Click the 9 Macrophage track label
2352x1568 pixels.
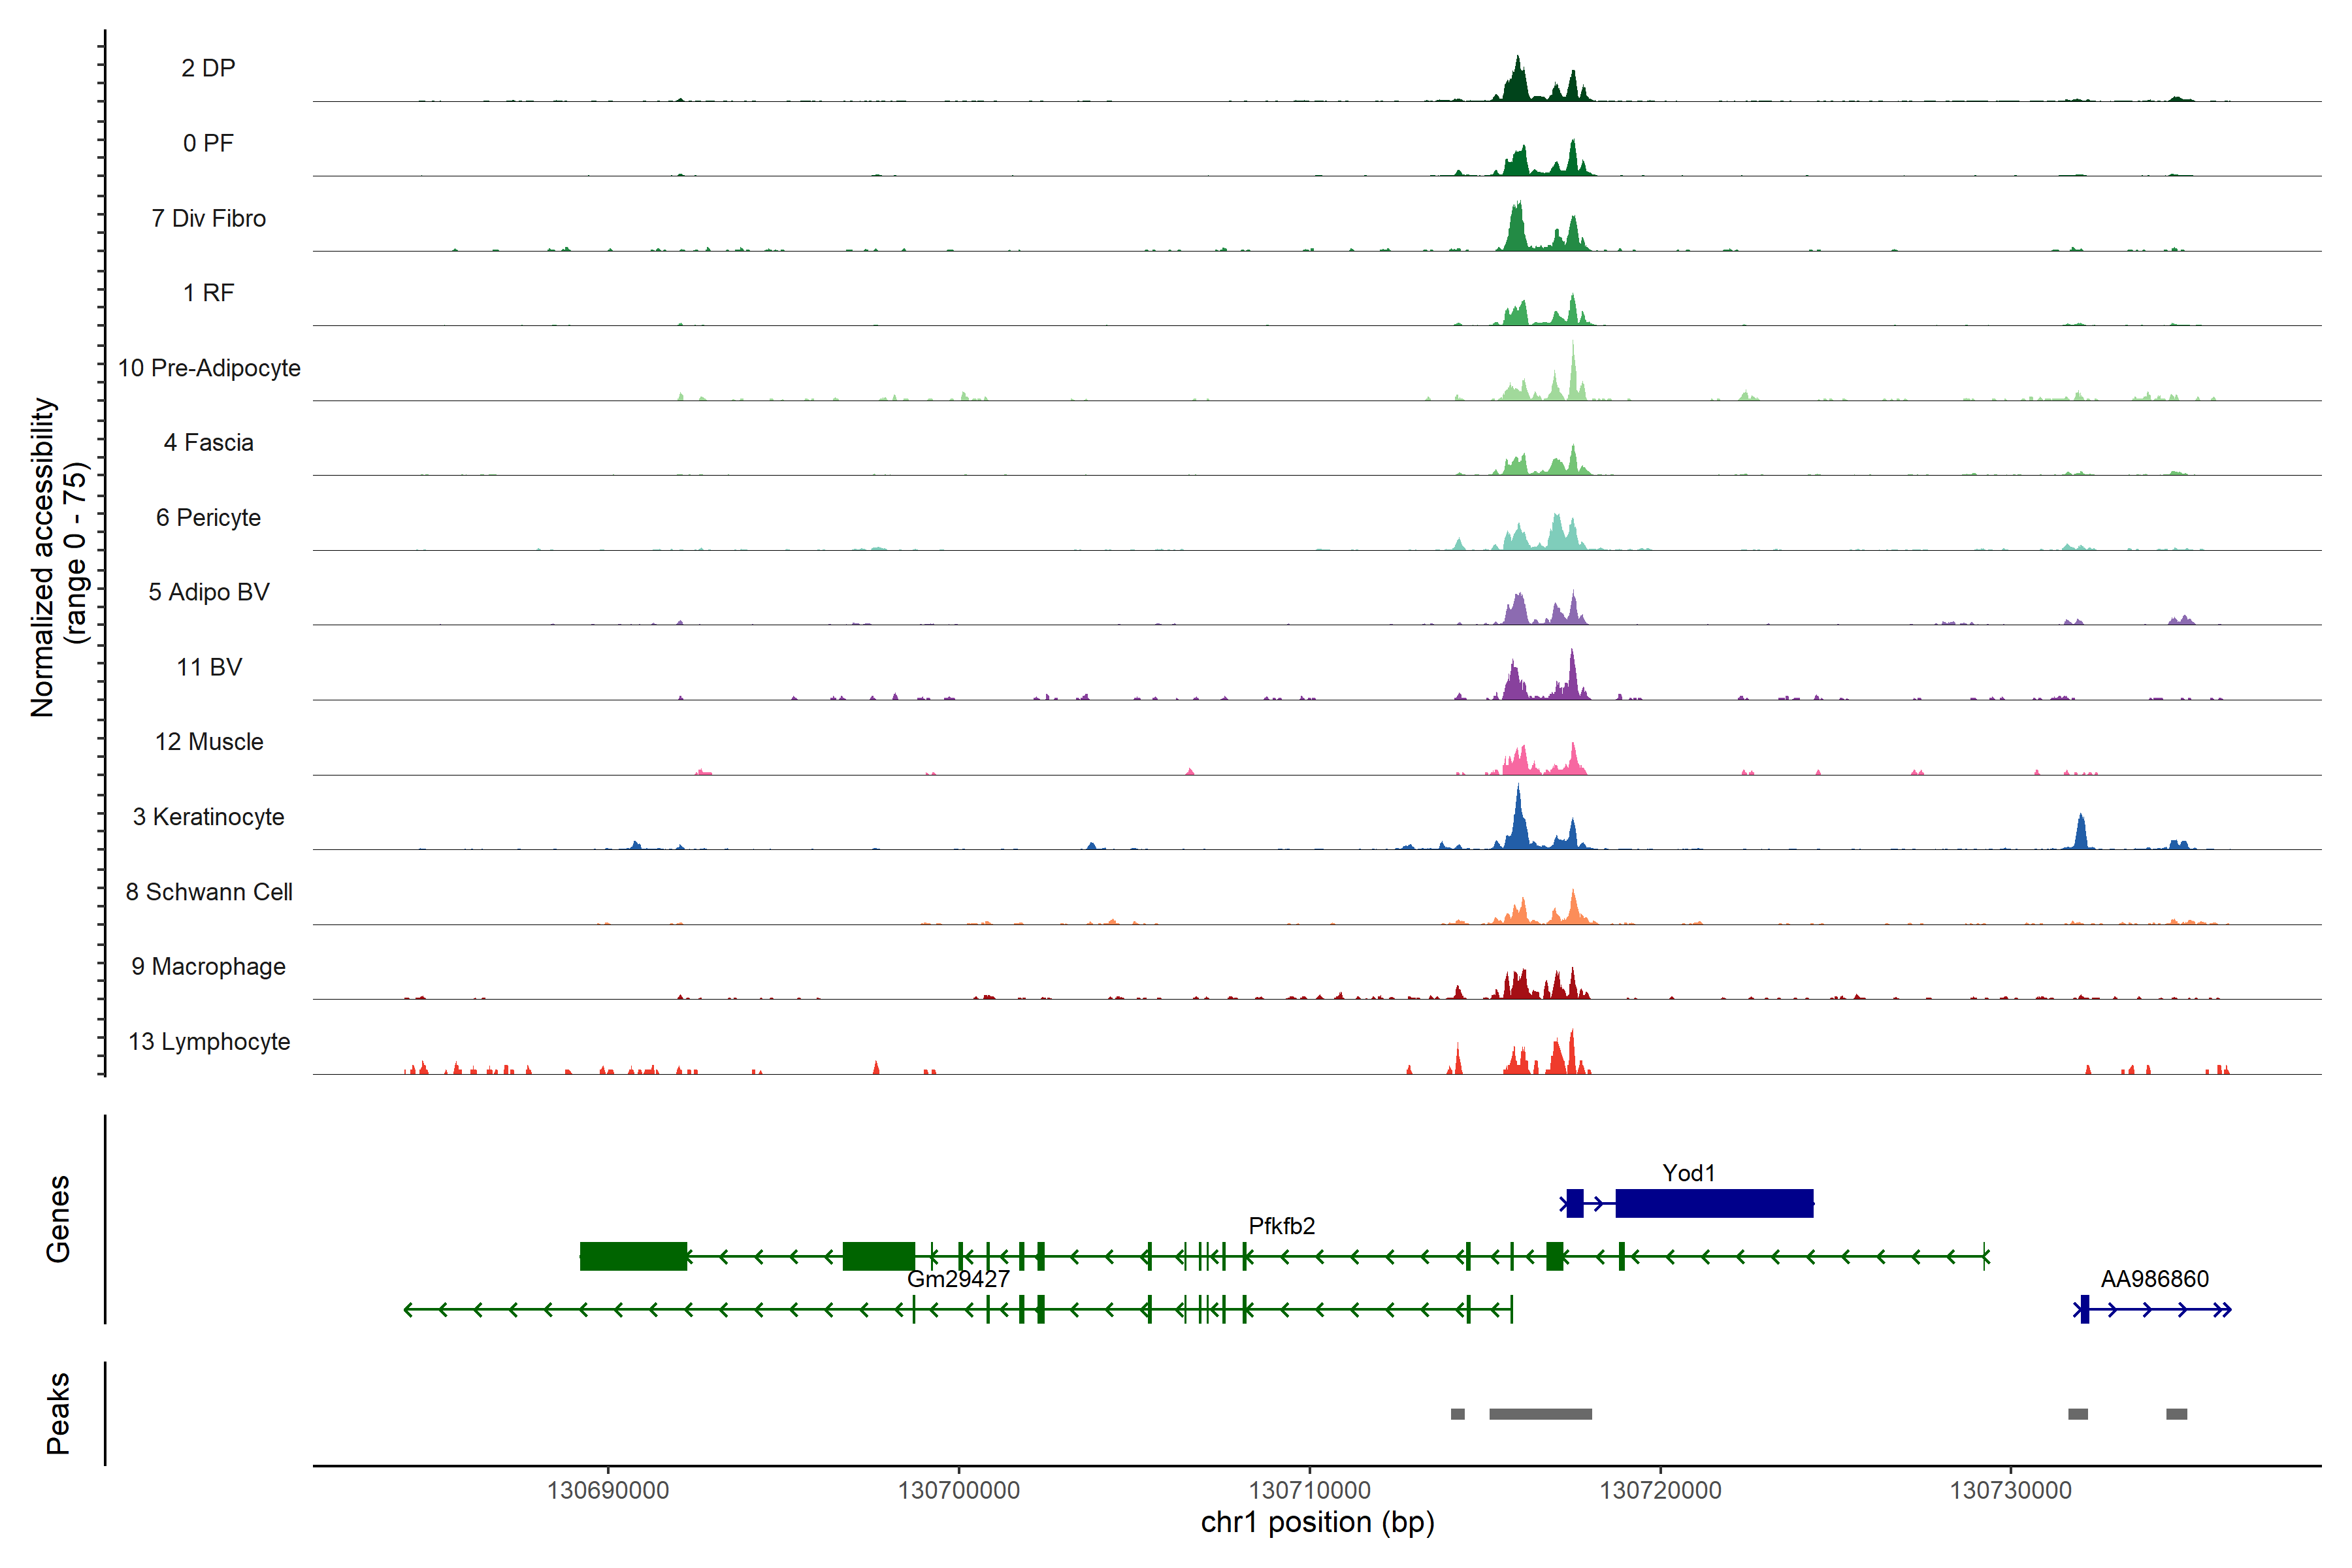coord(209,967)
